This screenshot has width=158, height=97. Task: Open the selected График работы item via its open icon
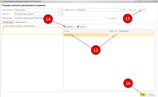pyautogui.click(x=124, y=10)
